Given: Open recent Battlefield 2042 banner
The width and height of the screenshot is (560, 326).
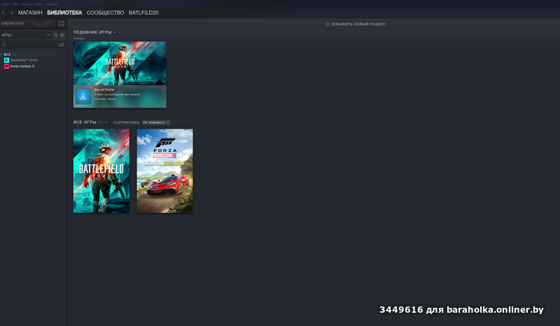Looking at the screenshot, I should 120,63.
